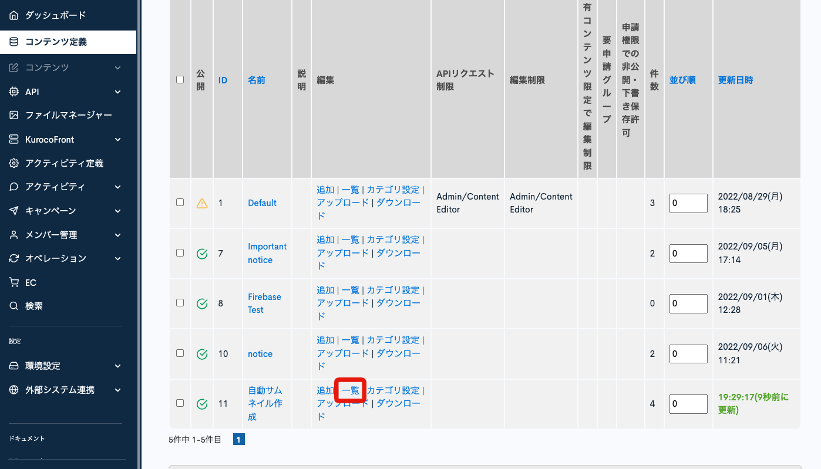Click アップロード link in Important notice row
This screenshot has height=469, width=821.
[343, 252]
